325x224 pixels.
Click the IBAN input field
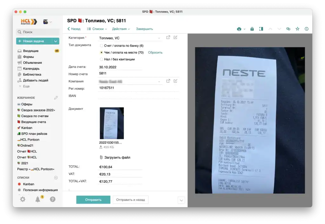tap(138, 96)
